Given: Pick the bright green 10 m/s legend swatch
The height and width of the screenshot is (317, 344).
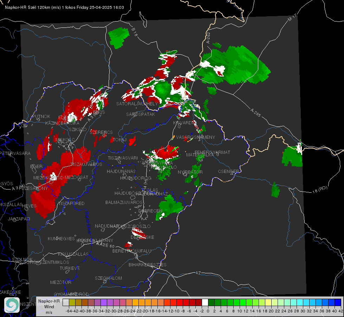Looking at the screenshot, I should click(x=243, y=303).
